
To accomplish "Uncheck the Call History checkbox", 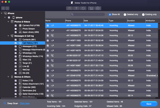I will tap(16, 43).
